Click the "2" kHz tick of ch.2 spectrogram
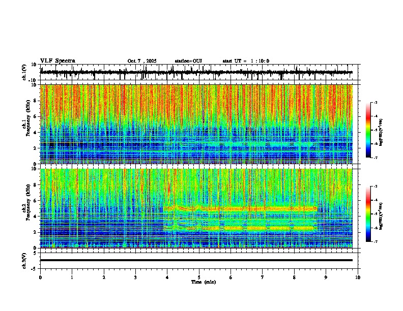 pos(36,232)
